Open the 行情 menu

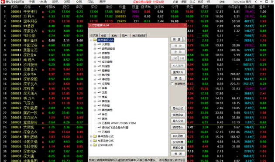(x=31, y=2)
